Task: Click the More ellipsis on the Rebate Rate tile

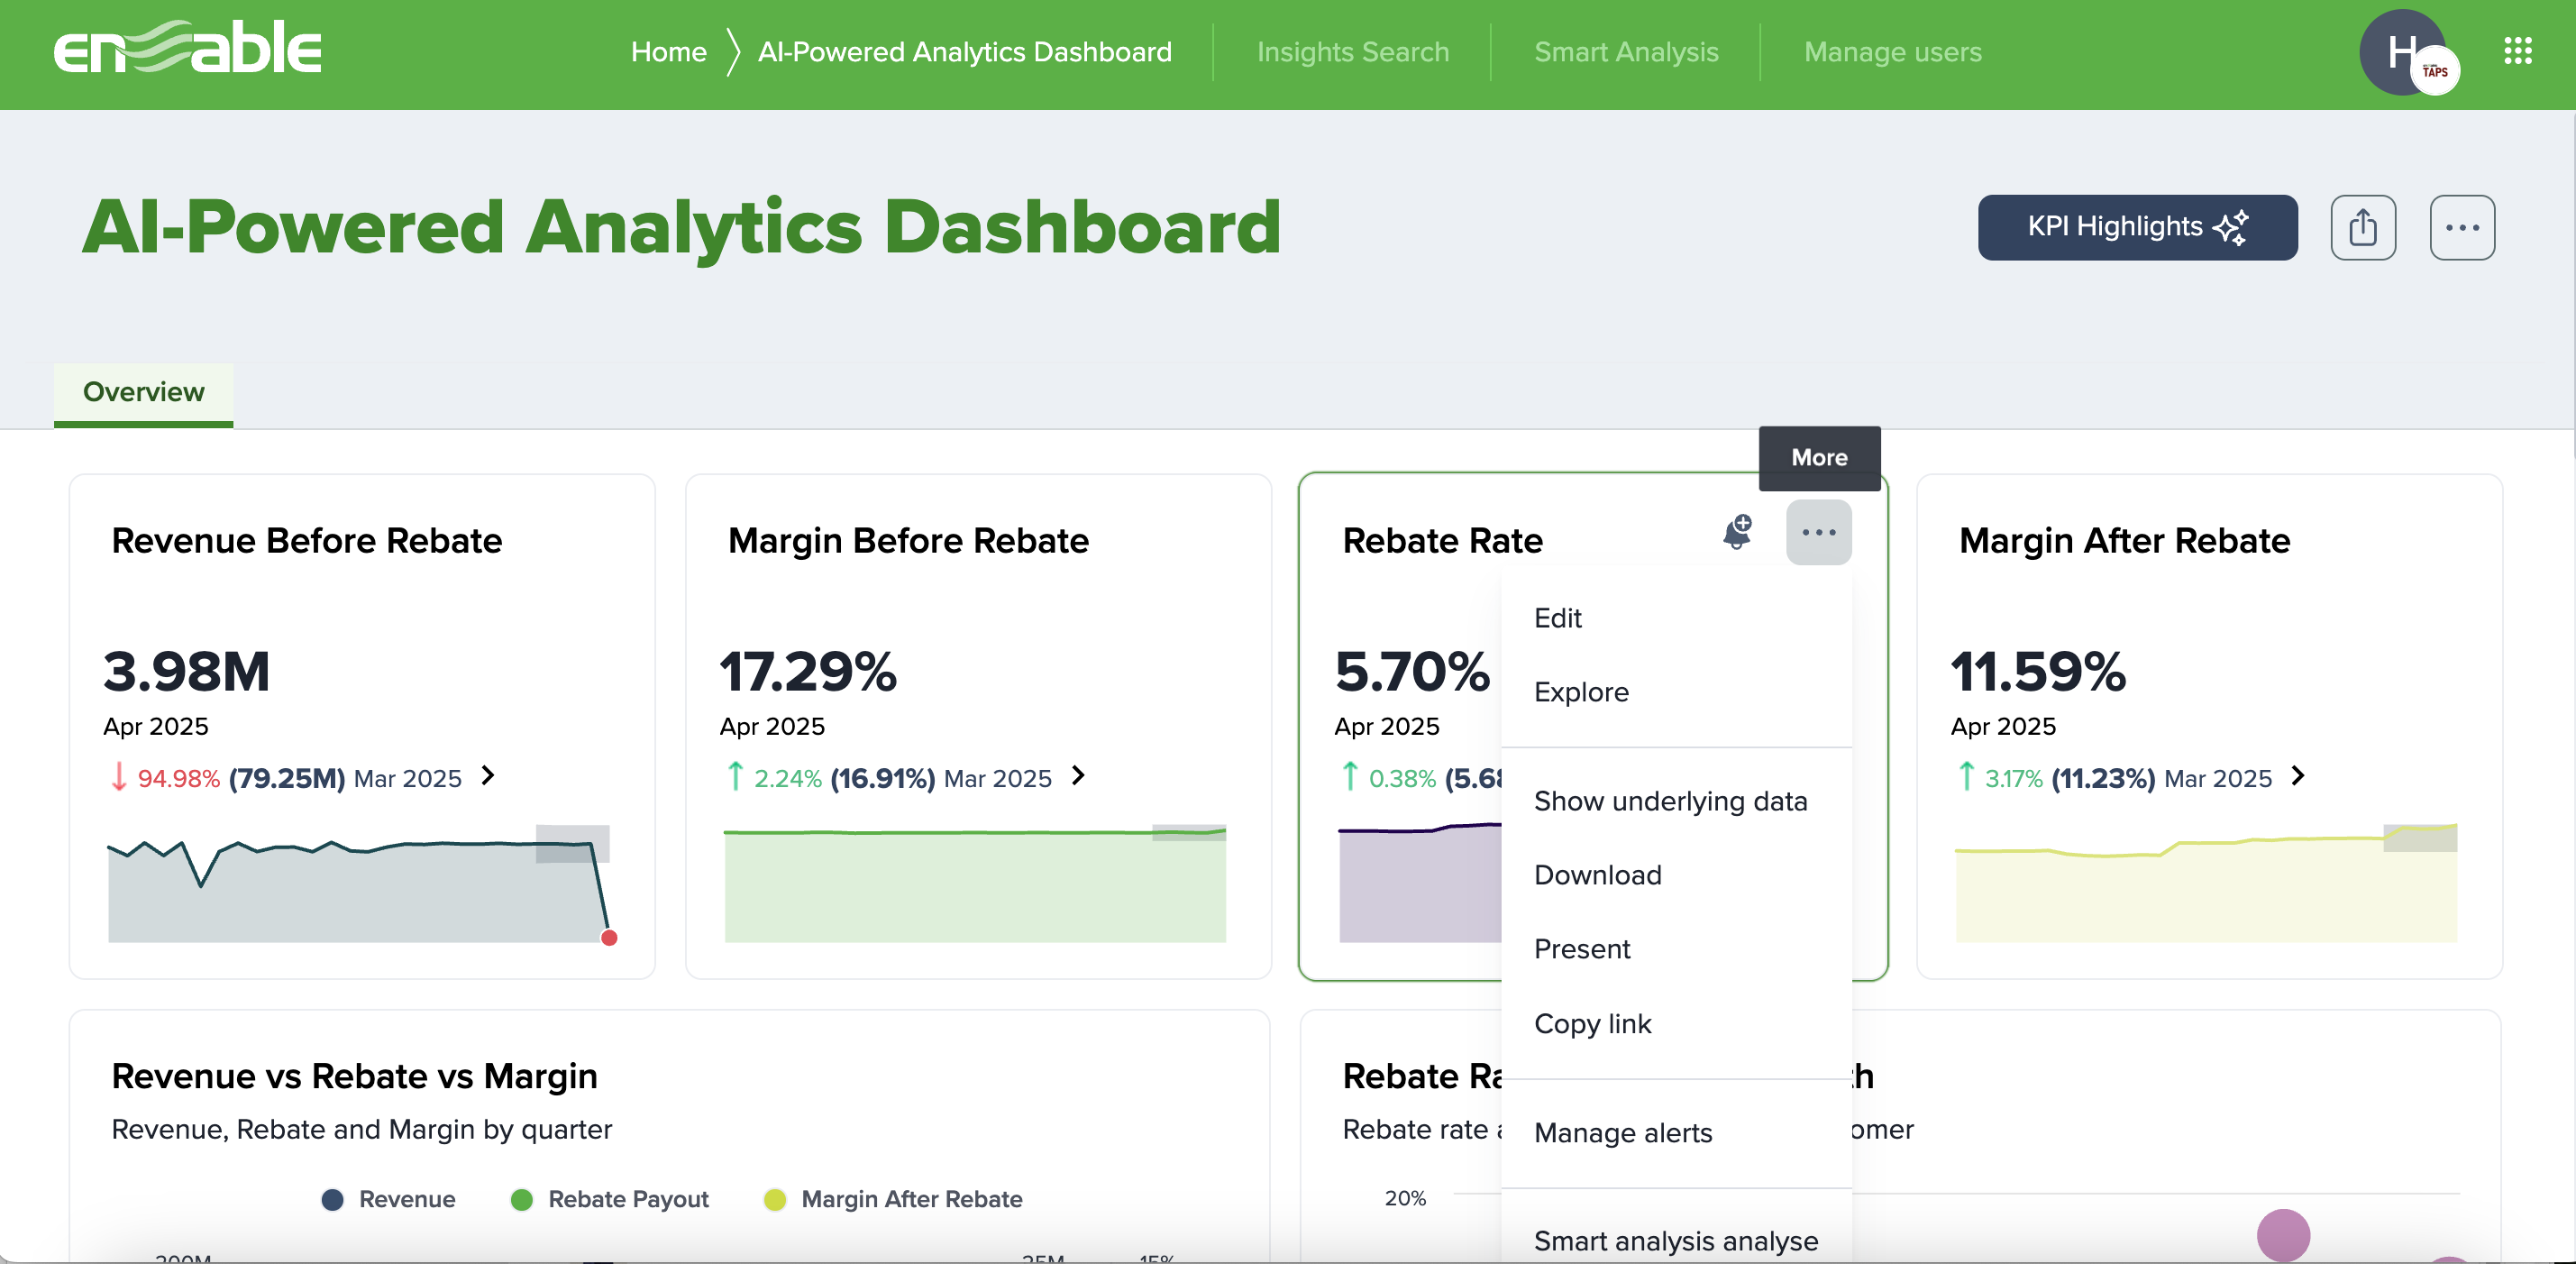Action: (x=1818, y=533)
